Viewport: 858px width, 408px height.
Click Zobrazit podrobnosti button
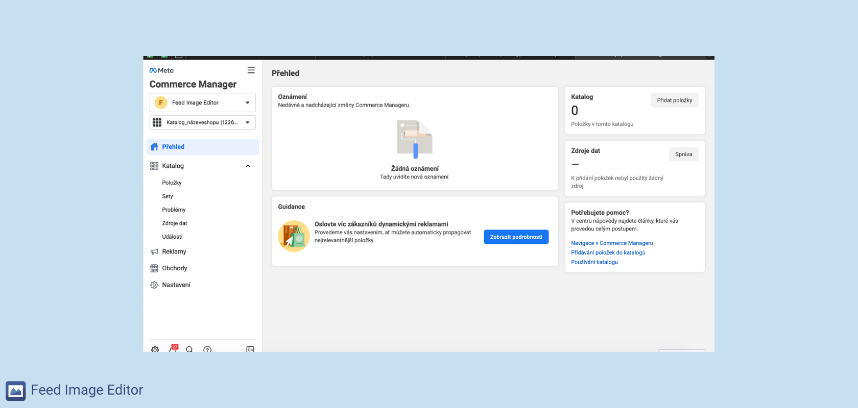(516, 237)
